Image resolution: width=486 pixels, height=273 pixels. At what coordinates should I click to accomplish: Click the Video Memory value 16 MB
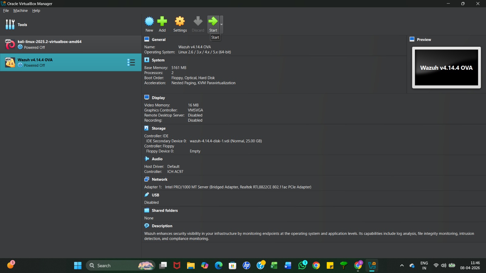point(193,105)
